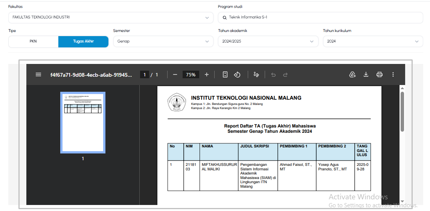Viewport: 430px width, 211px height.
Task: Click the ITN Malang logo in PDF
Action: point(176,102)
